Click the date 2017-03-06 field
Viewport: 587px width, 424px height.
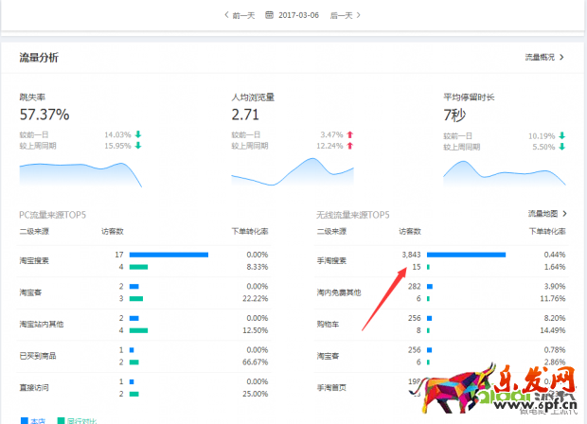point(298,15)
